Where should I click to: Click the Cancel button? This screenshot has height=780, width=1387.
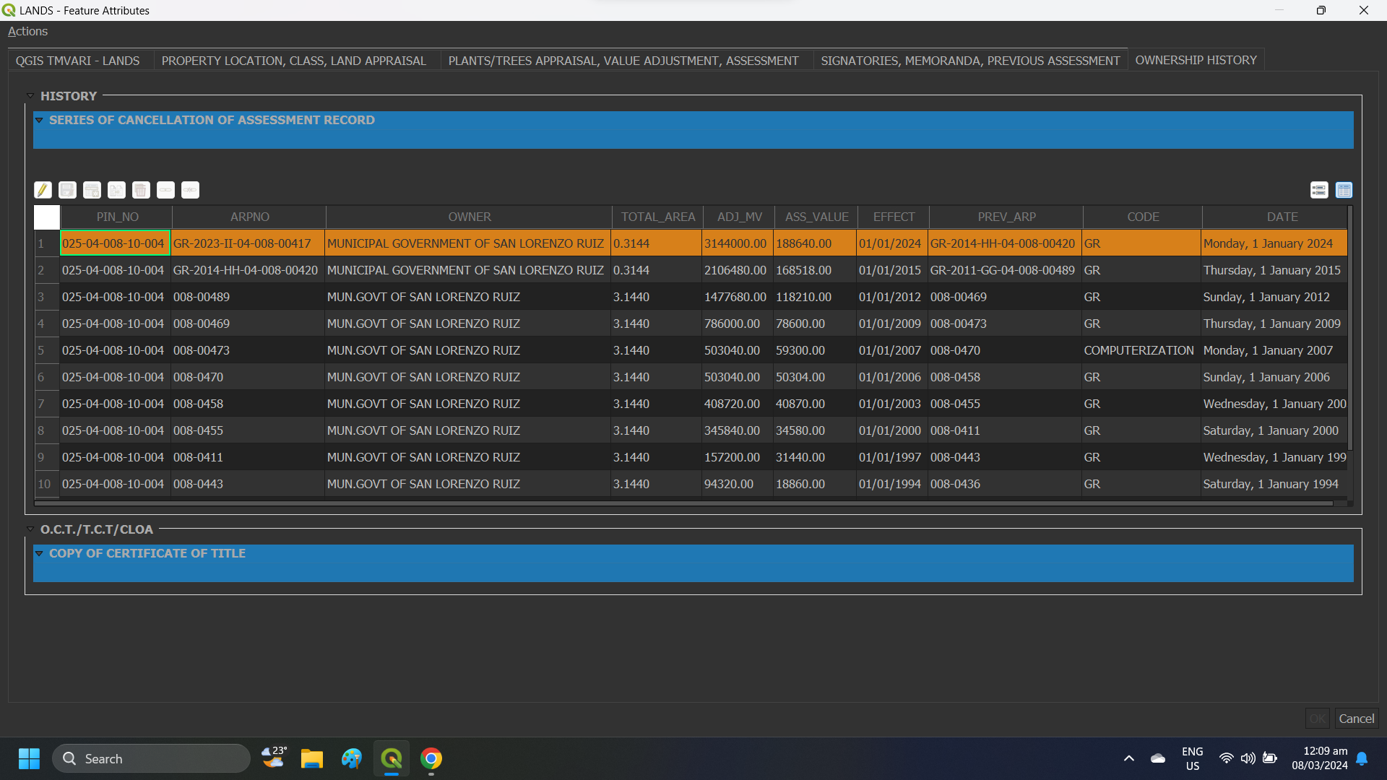[1356, 719]
